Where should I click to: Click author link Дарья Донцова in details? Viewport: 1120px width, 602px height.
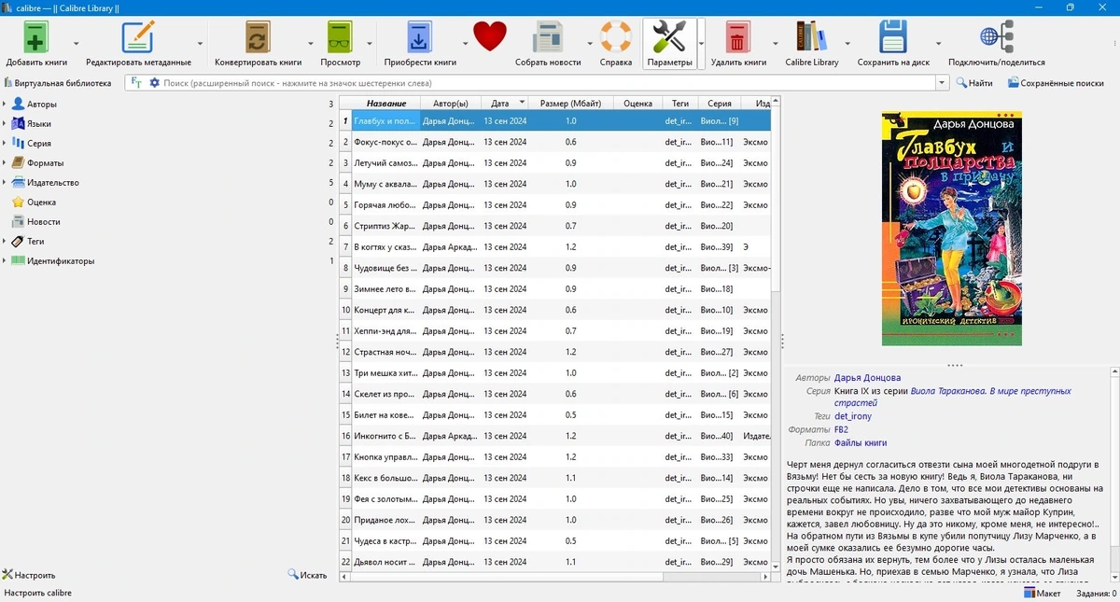coord(867,378)
